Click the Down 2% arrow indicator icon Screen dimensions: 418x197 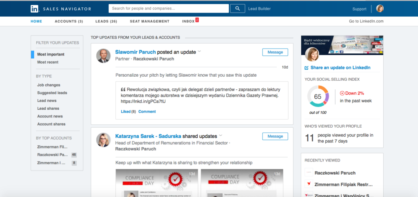point(342,93)
